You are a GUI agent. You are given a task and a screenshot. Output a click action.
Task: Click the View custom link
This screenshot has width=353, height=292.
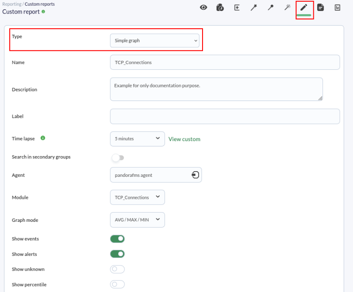[184, 139]
